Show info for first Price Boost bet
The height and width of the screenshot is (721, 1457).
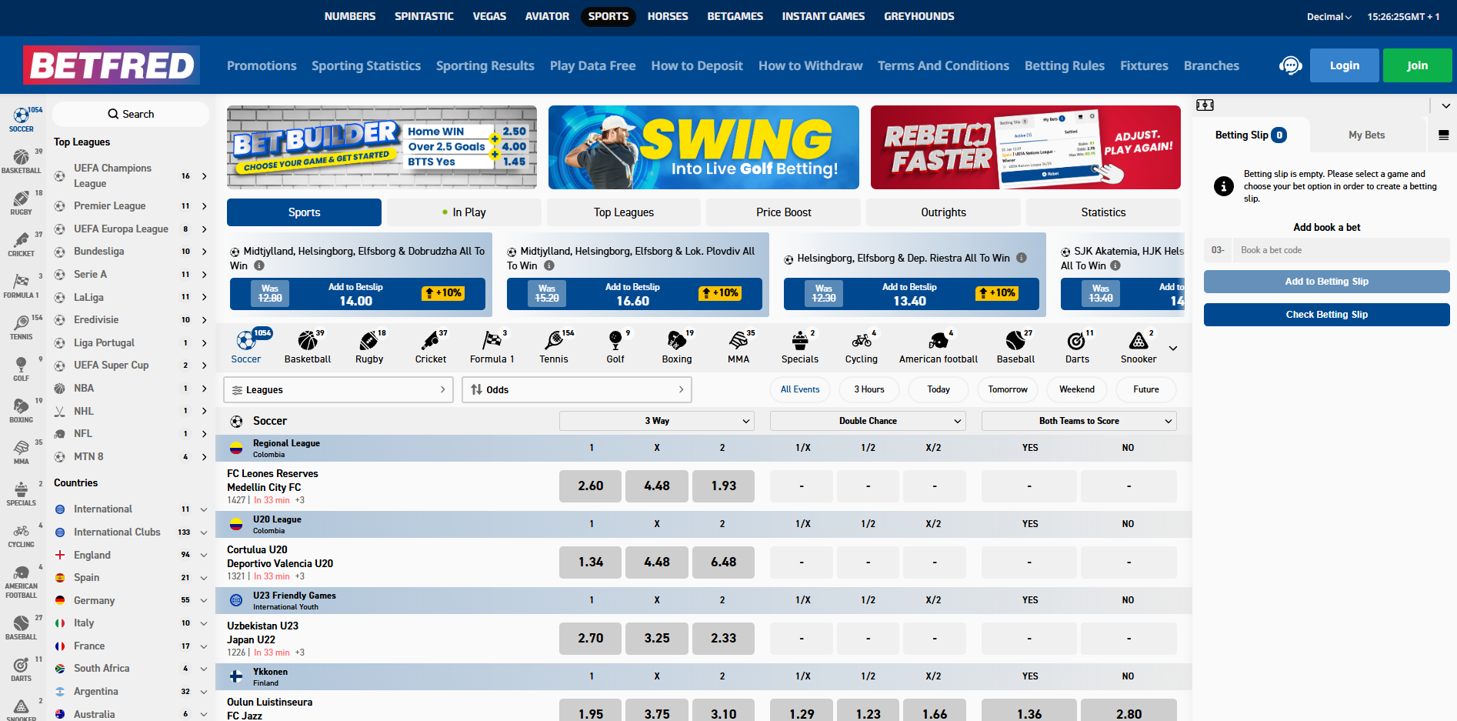click(x=259, y=265)
